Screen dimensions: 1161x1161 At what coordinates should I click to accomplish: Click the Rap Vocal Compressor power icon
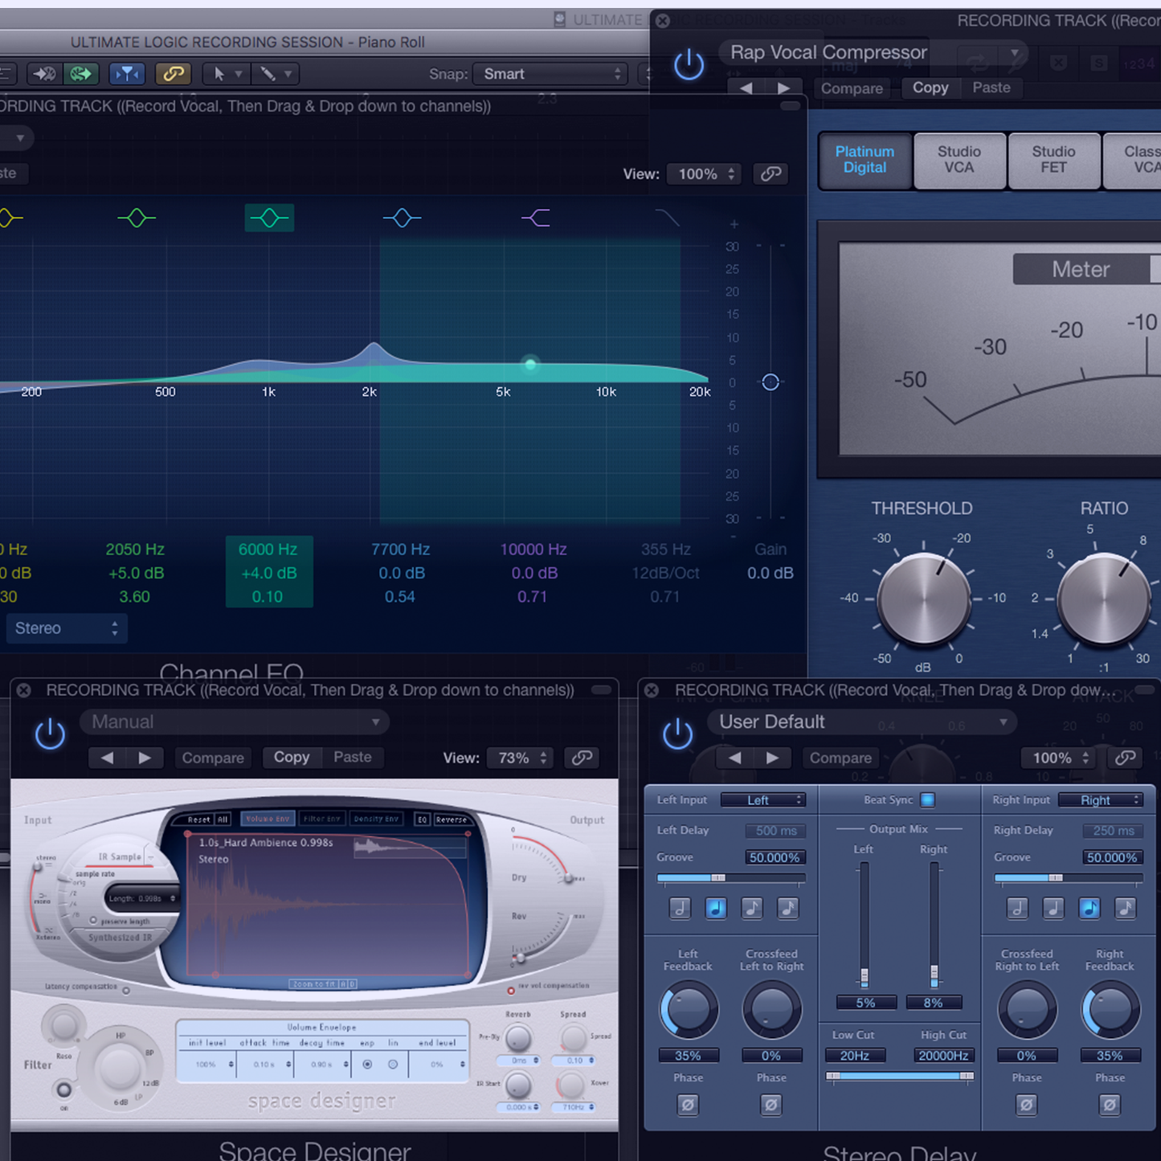click(689, 65)
